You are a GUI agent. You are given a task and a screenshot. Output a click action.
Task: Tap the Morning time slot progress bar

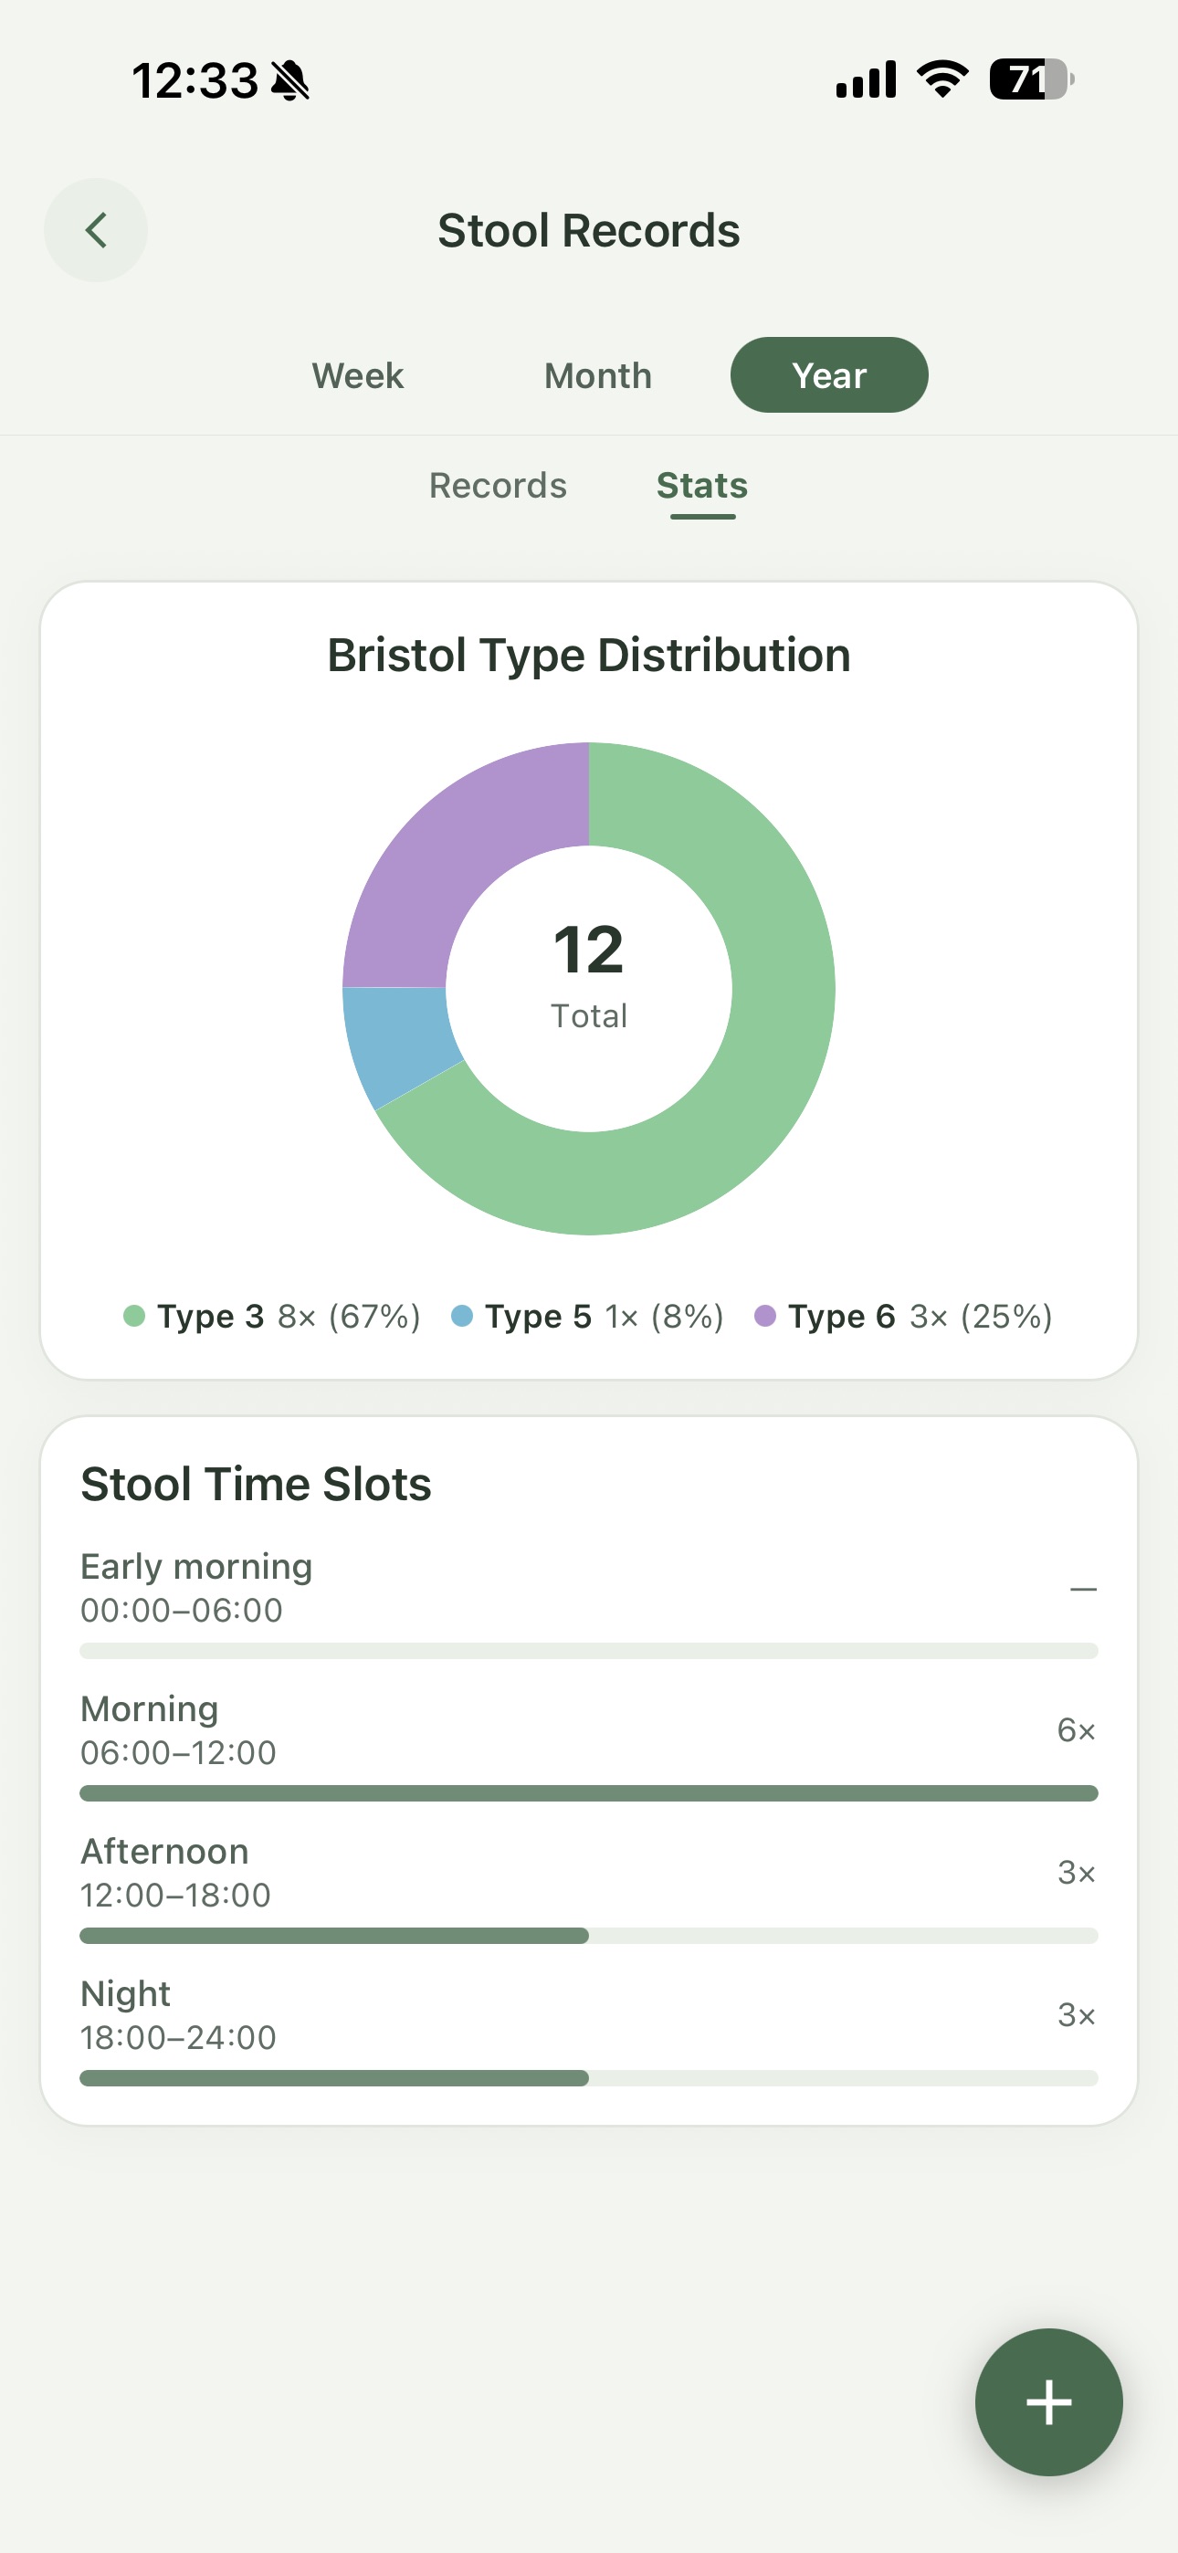[x=589, y=1792]
